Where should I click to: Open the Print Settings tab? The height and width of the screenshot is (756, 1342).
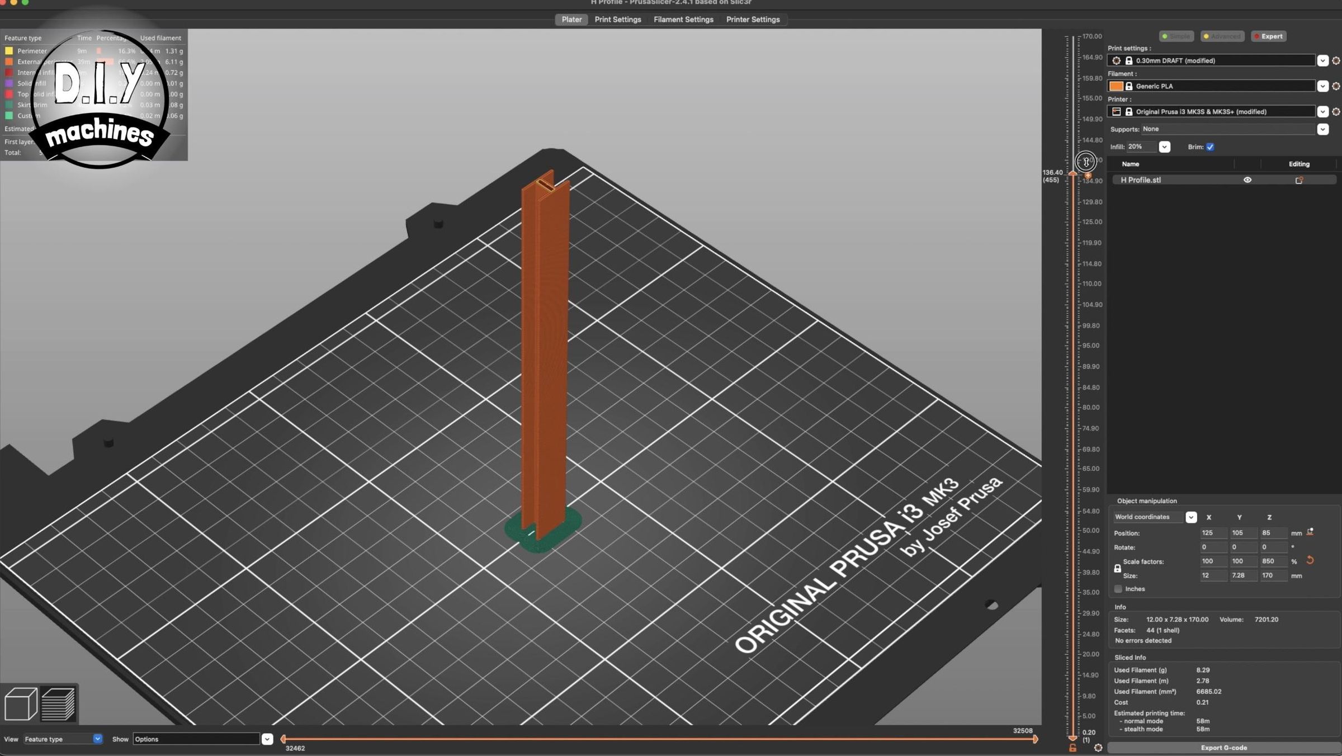tap(618, 19)
